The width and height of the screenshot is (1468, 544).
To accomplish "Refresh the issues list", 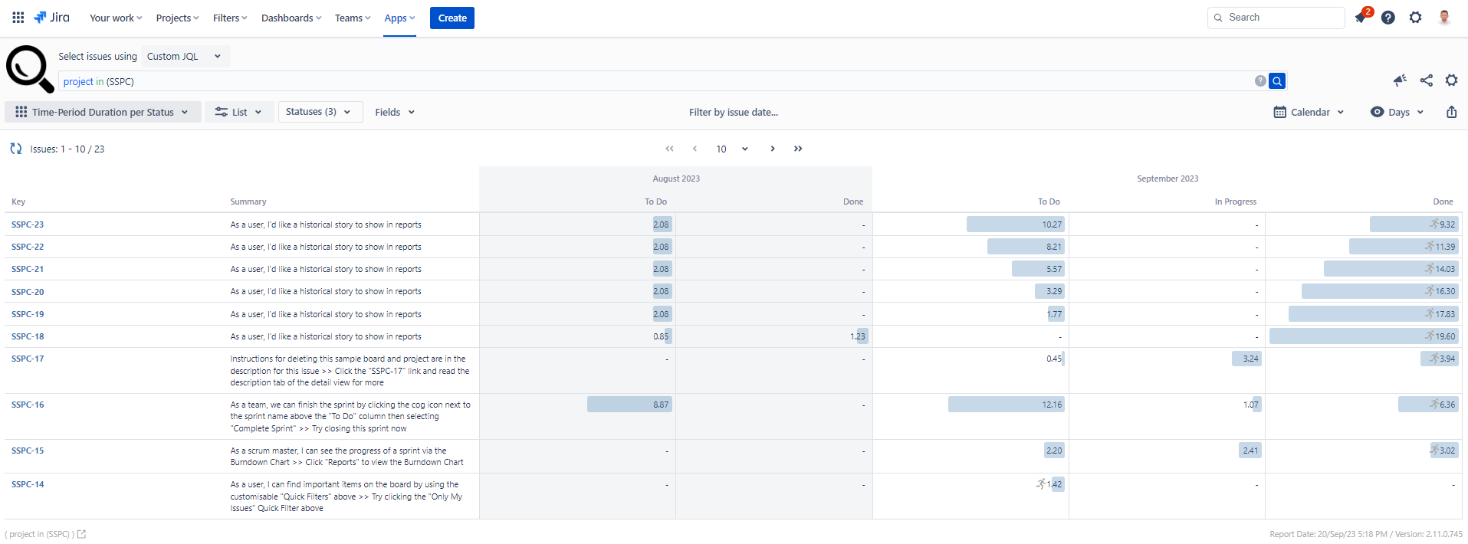I will point(16,149).
